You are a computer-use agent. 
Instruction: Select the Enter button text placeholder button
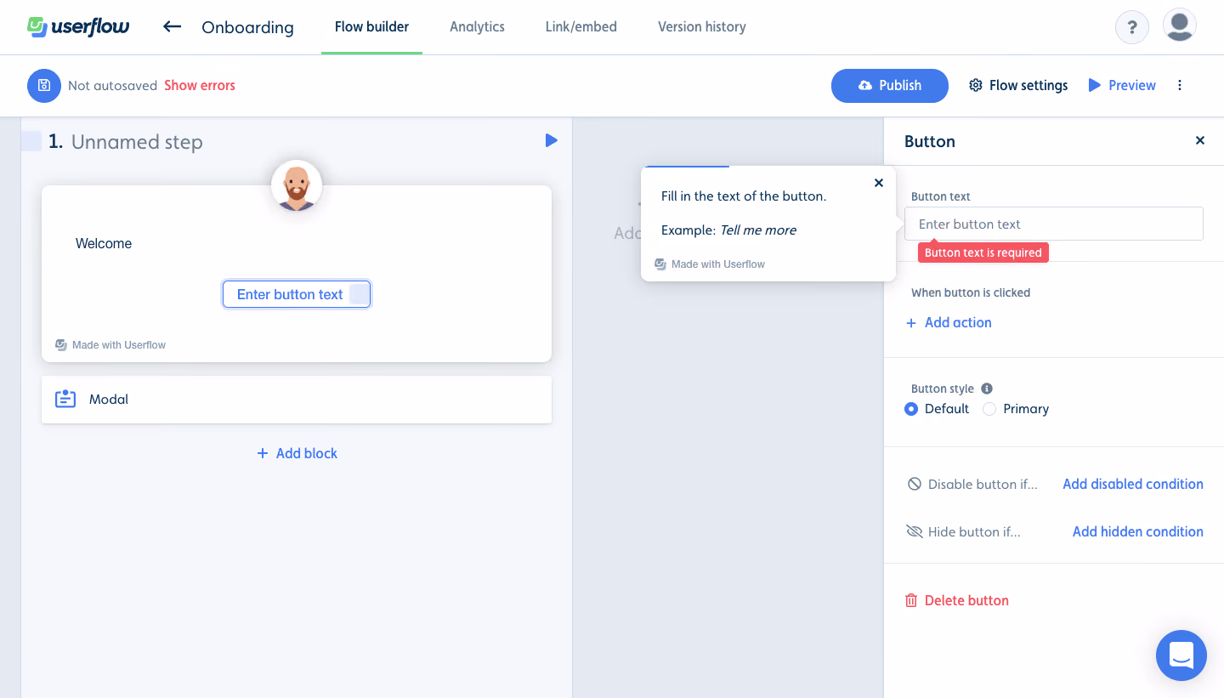(296, 294)
